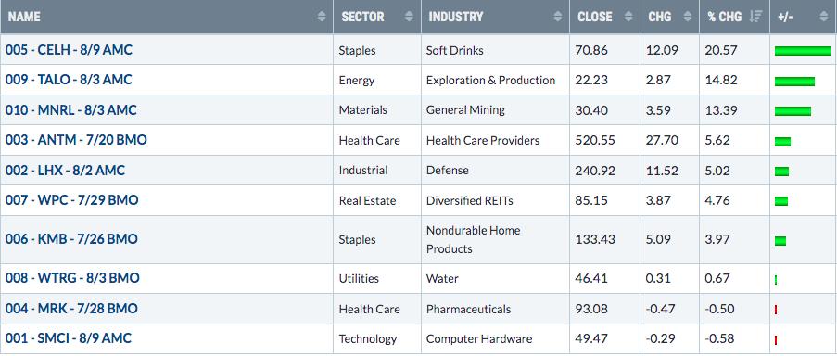Image resolution: width=837 pixels, height=356 pixels.
Task: Click CHG column sort arrows icon
Action: [688, 17]
